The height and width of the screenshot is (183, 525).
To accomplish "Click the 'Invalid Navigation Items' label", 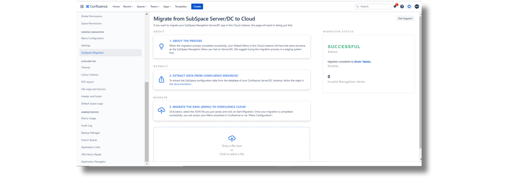I will point(346,82).
